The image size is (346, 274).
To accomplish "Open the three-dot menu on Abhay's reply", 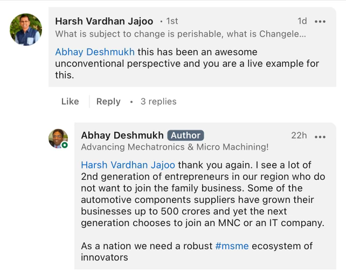I will 320,137.
